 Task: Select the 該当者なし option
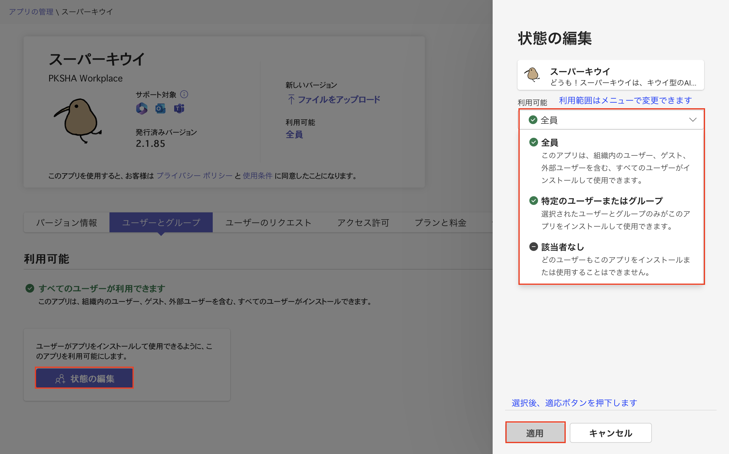click(x=611, y=259)
